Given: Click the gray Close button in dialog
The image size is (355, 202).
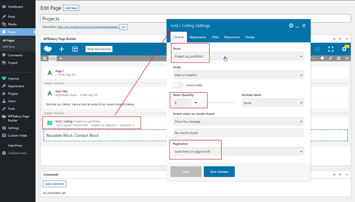Looking at the screenshot, I should (x=186, y=172).
